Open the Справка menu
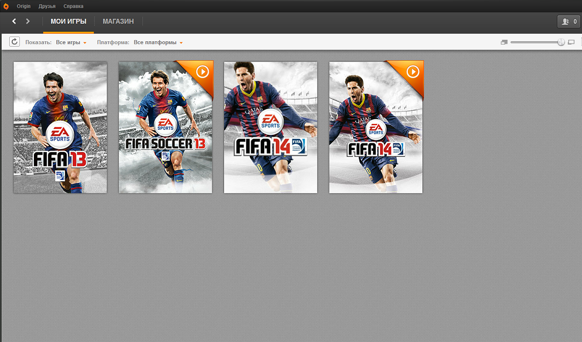The image size is (582, 342). pos(74,6)
